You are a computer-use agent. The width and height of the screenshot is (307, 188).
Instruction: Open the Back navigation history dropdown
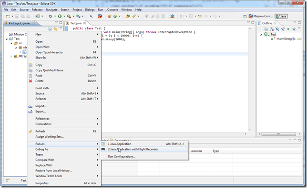(x=210, y=17)
